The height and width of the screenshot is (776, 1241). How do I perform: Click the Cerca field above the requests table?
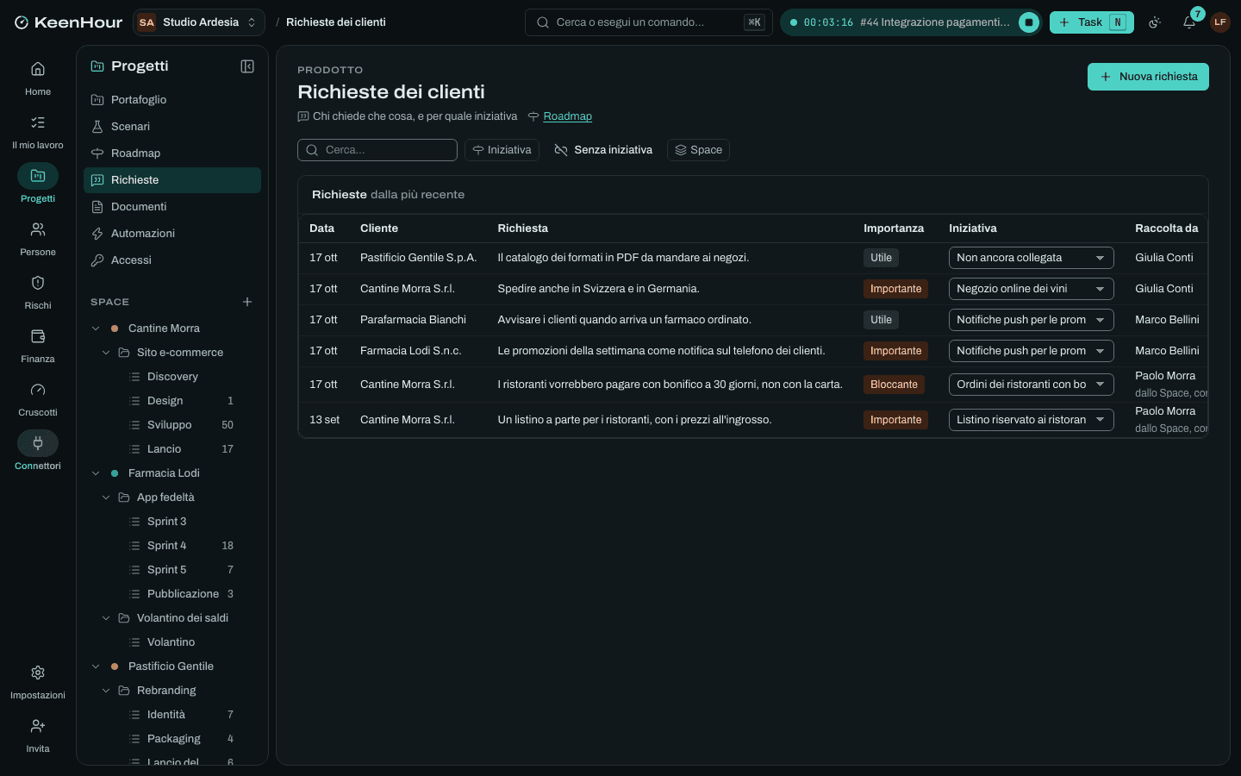coord(377,150)
